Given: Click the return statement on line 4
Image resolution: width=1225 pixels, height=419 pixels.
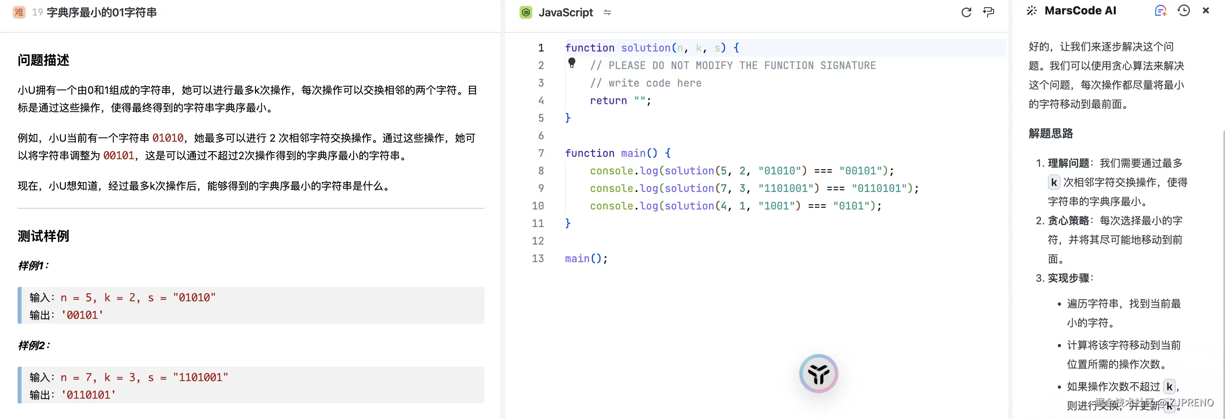Looking at the screenshot, I should pyautogui.click(x=618, y=100).
